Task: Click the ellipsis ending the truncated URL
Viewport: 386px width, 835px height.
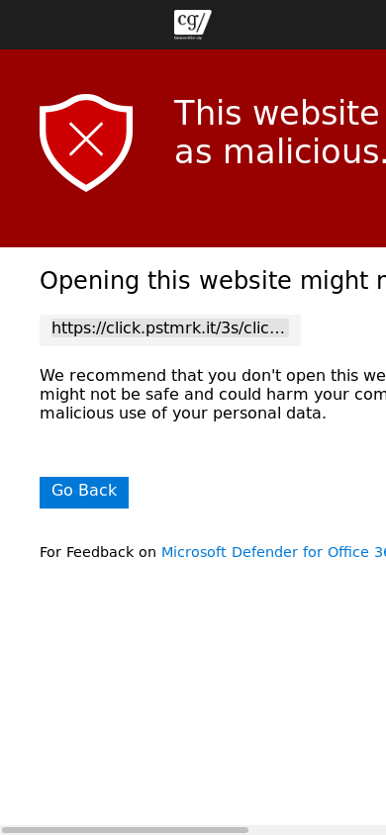Action: [x=279, y=328]
